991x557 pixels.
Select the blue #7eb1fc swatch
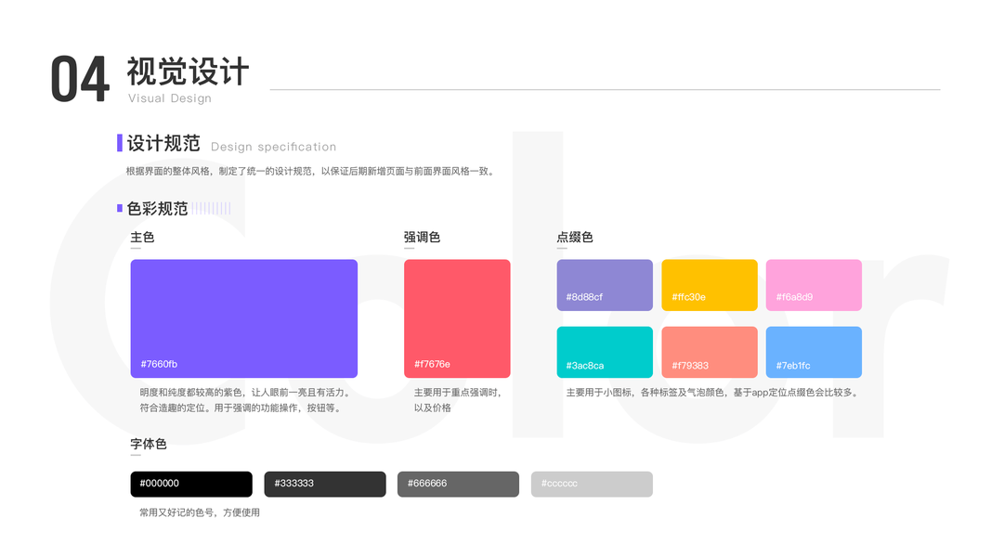coord(814,352)
